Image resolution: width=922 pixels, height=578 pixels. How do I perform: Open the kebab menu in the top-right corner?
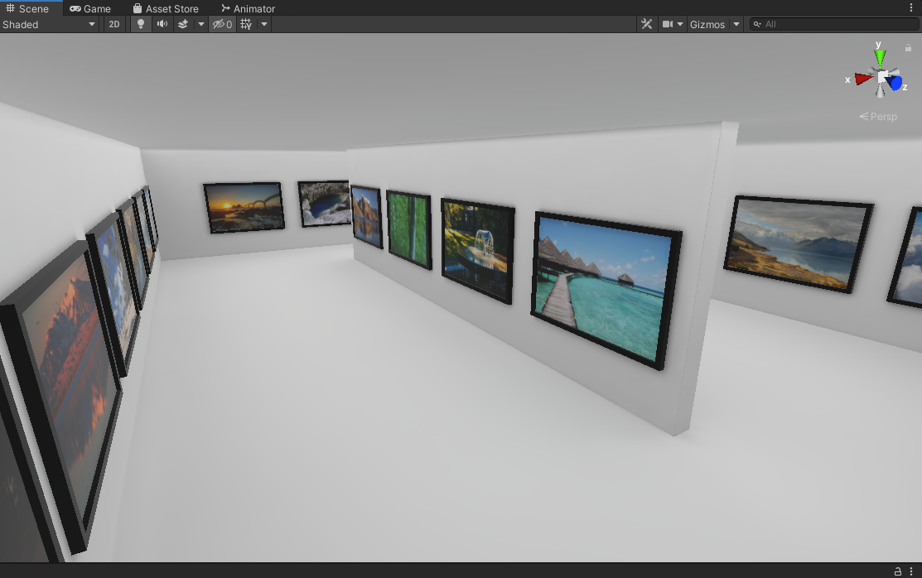[912, 7]
